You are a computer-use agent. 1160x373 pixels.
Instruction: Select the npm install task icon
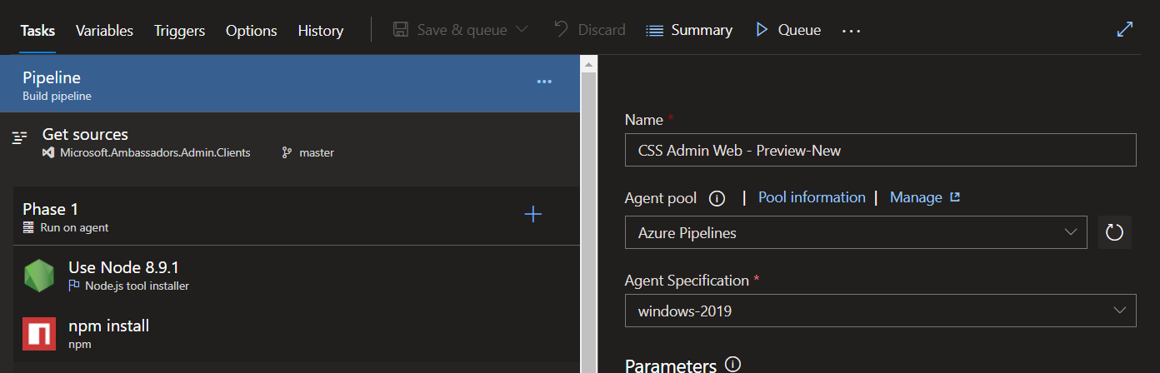pyautogui.click(x=39, y=333)
